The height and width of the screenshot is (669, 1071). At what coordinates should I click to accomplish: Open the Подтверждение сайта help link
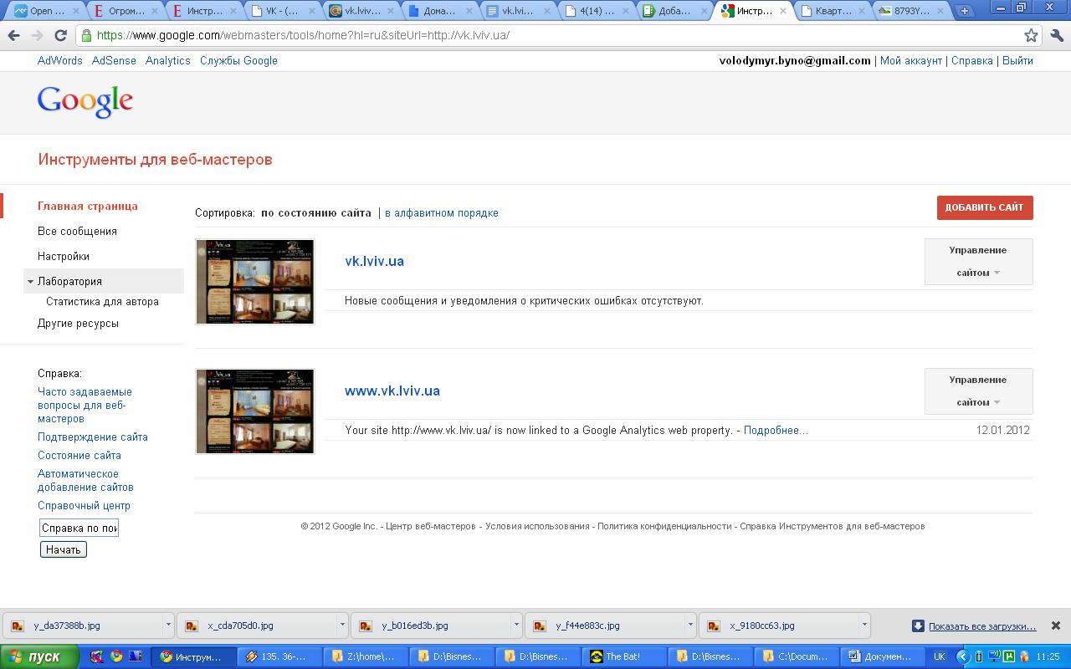tap(93, 437)
